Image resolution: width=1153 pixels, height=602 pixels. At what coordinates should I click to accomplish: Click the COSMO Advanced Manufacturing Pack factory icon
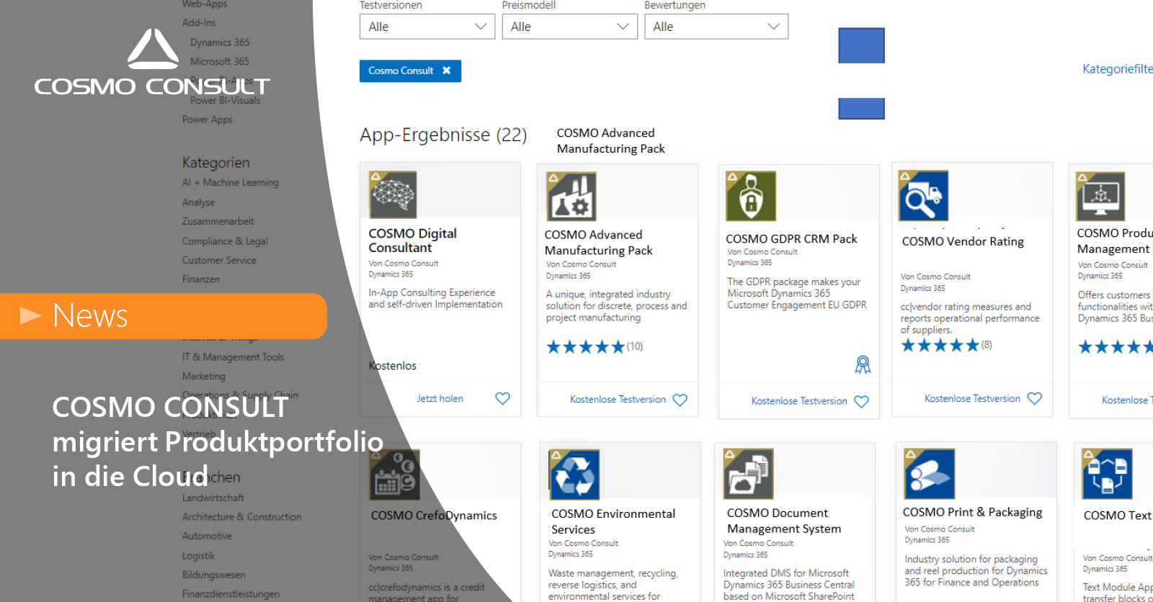(x=571, y=197)
